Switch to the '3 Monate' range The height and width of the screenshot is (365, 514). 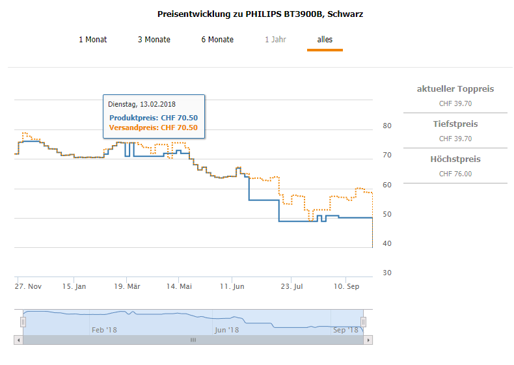tap(154, 40)
